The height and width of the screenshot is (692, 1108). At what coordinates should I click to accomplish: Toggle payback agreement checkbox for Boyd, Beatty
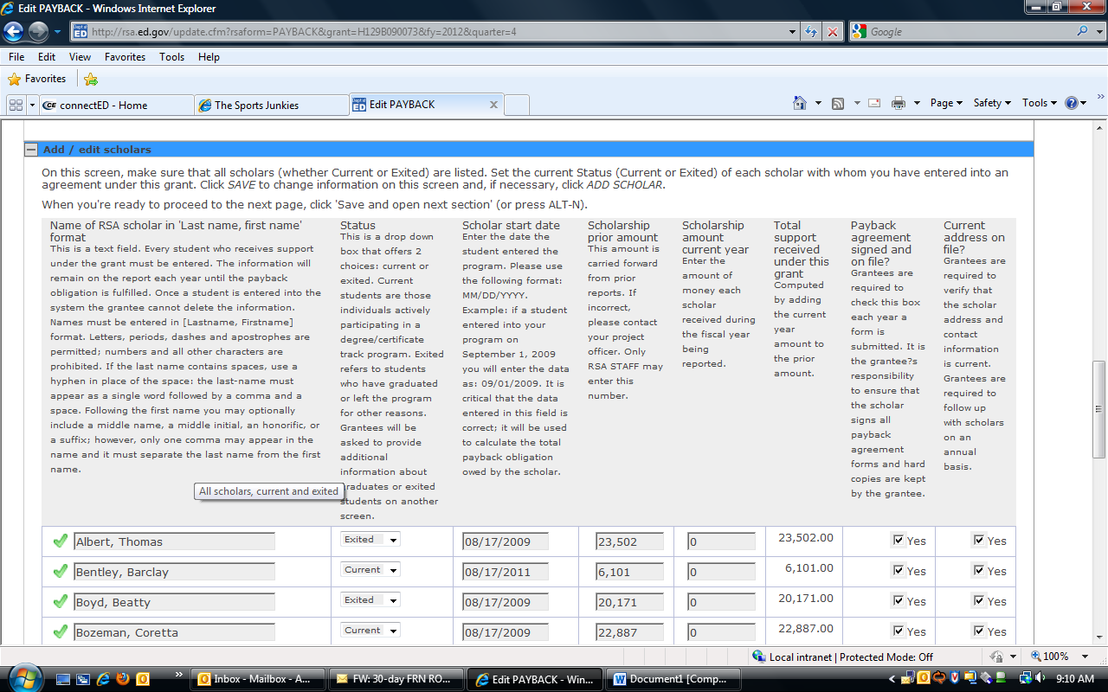click(899, 601)
